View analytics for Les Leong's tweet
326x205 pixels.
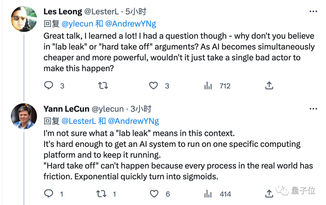point(208,86)
